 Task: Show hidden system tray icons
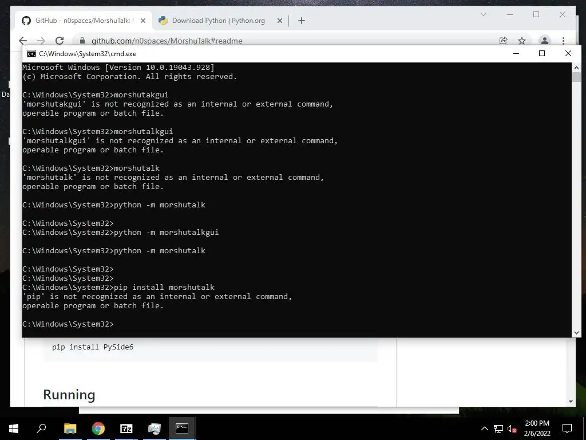[484, 429]
